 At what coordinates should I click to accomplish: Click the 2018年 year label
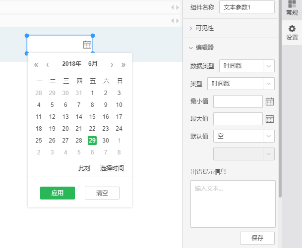tap(71, 64)
